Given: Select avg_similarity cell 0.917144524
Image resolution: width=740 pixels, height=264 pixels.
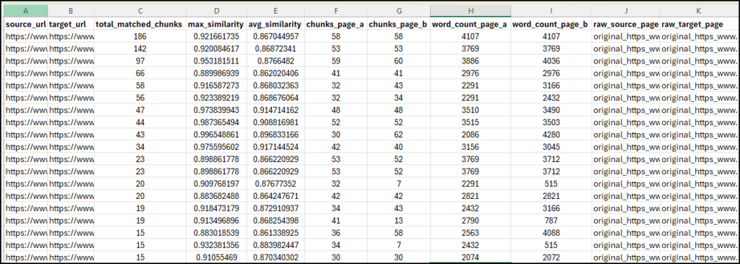Looking at the screenshot, I should coord(275,147).
